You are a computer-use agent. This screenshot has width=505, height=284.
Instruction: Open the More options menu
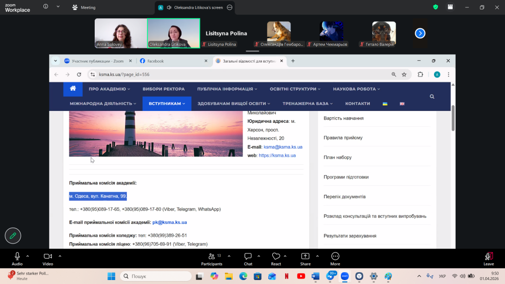335,257
